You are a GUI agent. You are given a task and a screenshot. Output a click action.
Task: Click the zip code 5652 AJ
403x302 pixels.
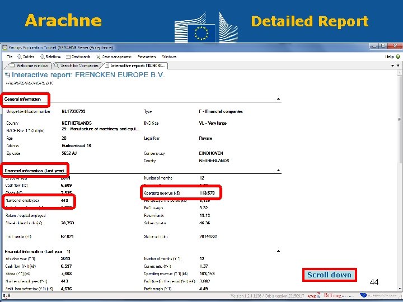tap(69, 153)
